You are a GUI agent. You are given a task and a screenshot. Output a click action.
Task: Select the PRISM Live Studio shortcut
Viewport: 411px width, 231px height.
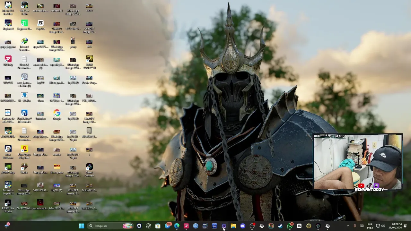[8, 206]
